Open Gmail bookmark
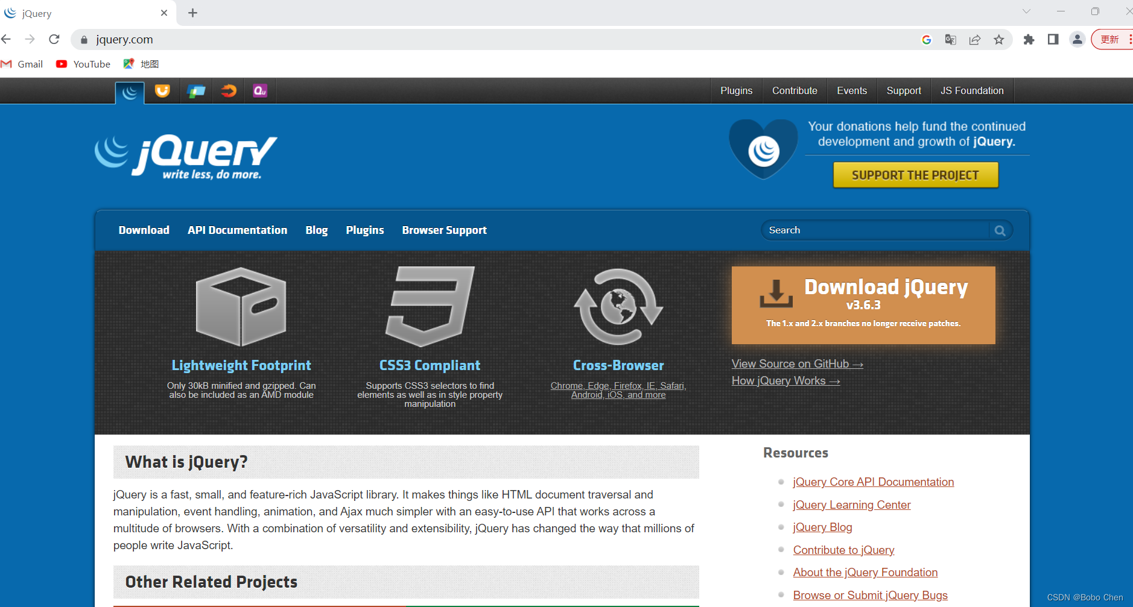Viewport: 1133px width, 607px height. [22, 64]
